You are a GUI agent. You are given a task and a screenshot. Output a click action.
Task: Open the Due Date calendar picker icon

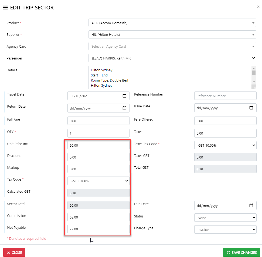[x=251, y=205]
